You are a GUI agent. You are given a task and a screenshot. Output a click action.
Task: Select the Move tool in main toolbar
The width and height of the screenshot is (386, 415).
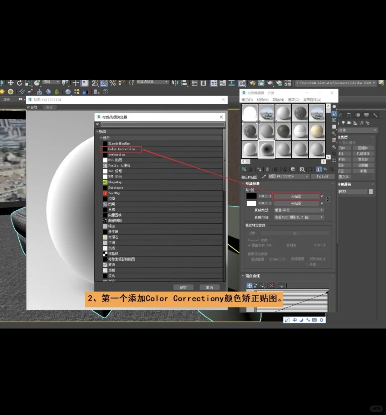point(11,83)
